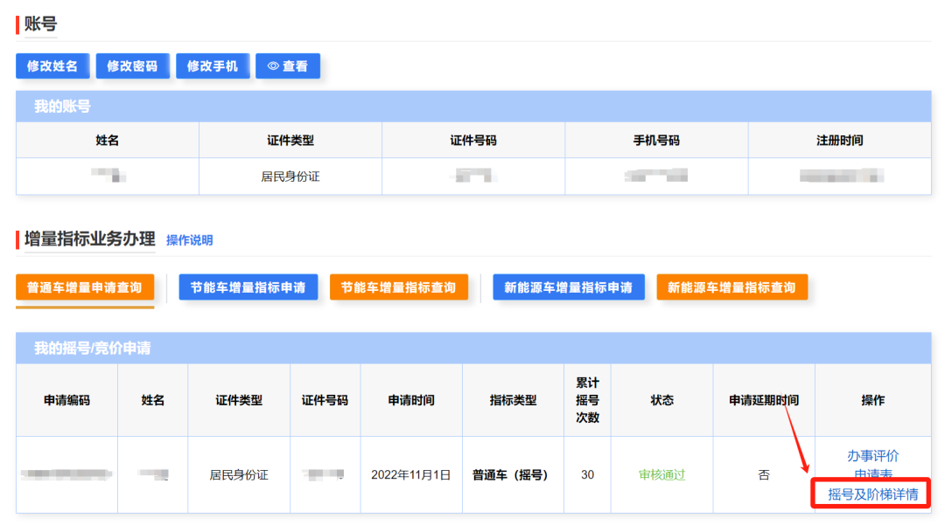Open the 操作说明 link
Viewport: 945px width, 525px height.
click(x=189, y=240)
